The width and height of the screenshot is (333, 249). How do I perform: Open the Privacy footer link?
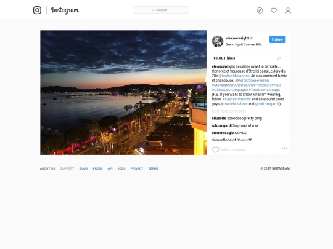pyautogui.click(x=137, y=168)
